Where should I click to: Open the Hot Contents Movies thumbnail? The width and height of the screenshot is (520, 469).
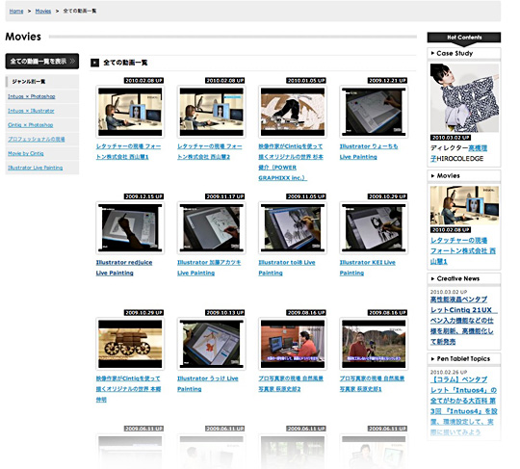click(x=464, y=205)
